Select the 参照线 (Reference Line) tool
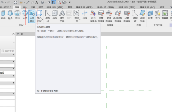 coord(135,16)
